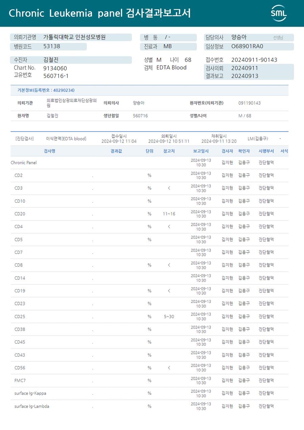Click the '보고일시' column header
Viewport: 304px width, 430px height.
[x=201, y=151]
